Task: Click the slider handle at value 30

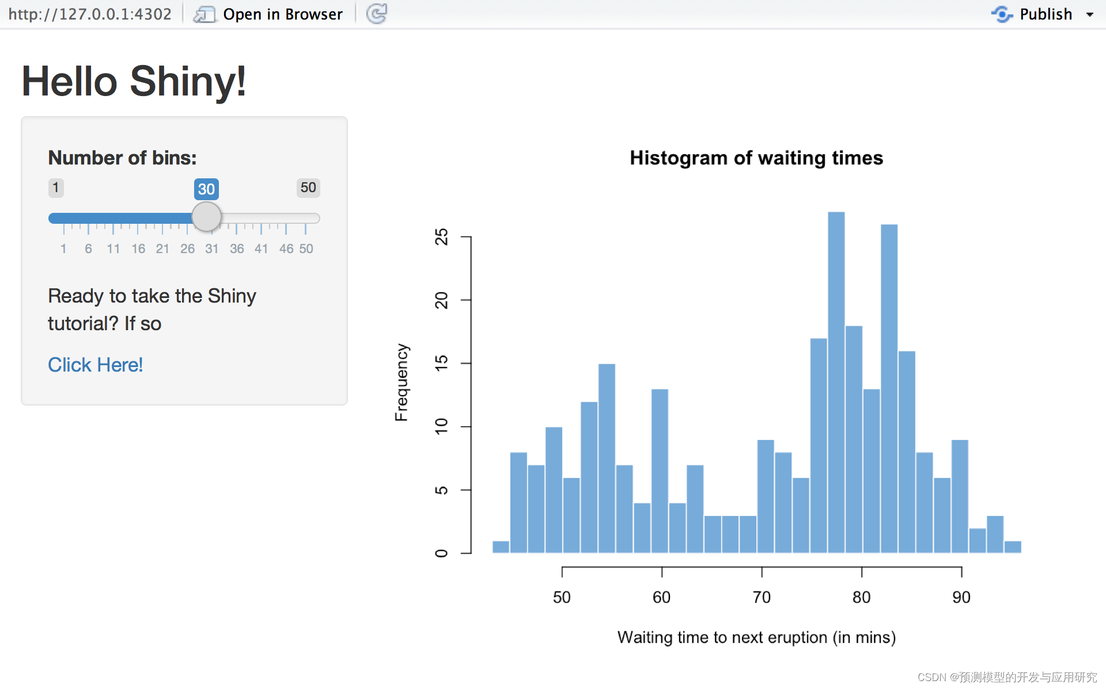Action: (206, 217)
